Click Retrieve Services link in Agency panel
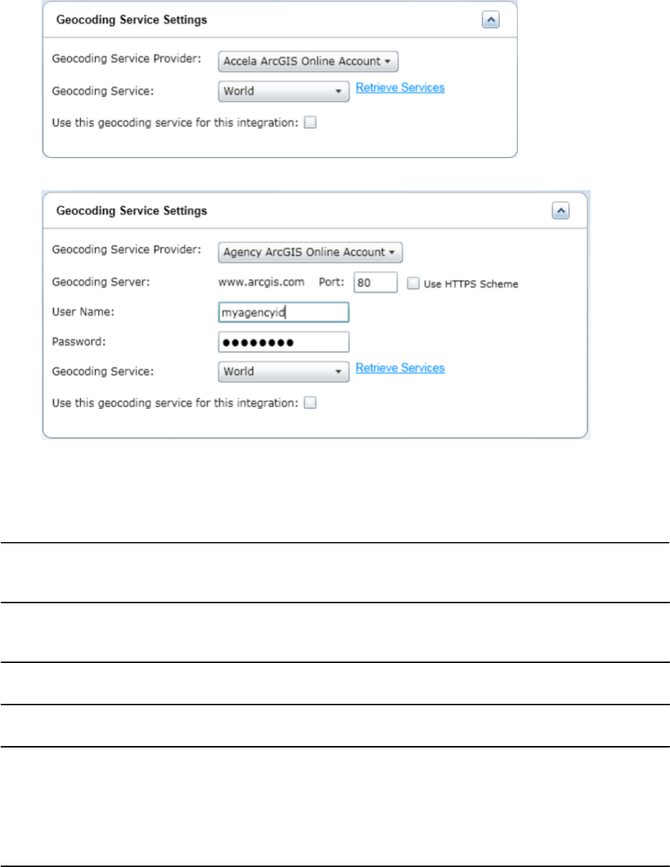The image size is (670, 867). pos(400,368)
